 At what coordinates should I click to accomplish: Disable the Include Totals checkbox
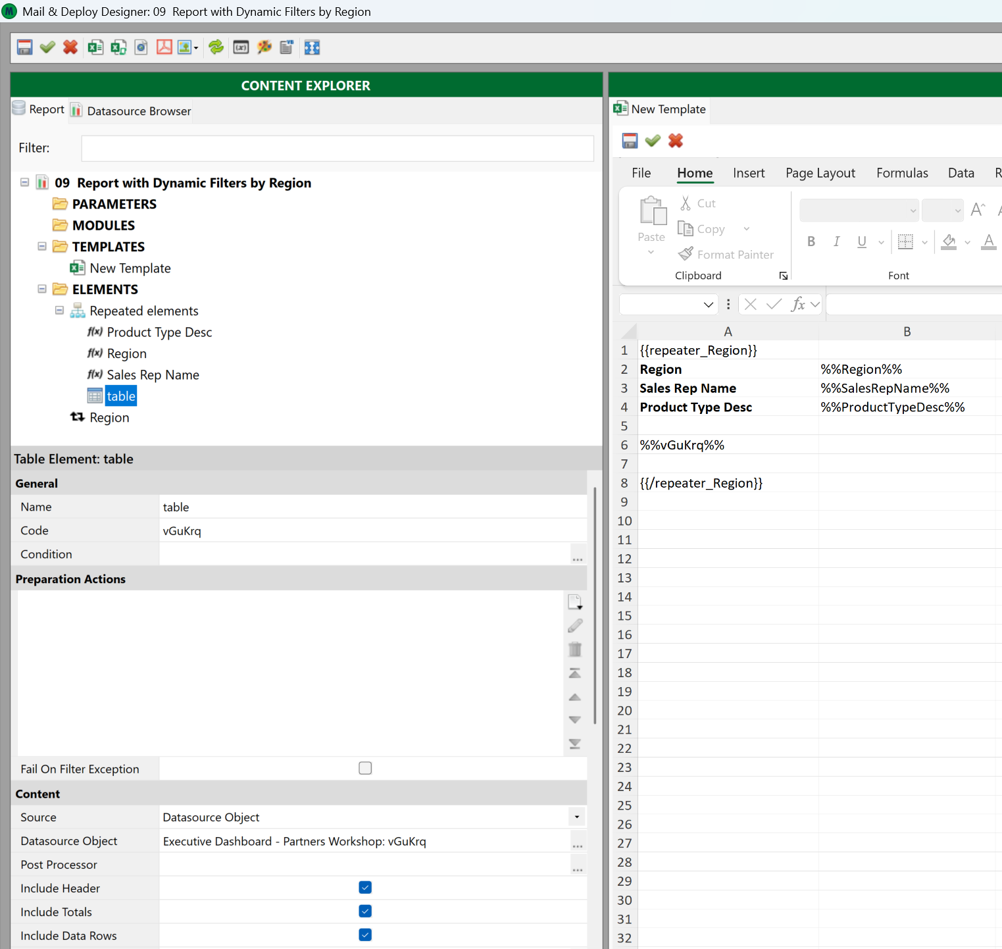coord(365,911)
